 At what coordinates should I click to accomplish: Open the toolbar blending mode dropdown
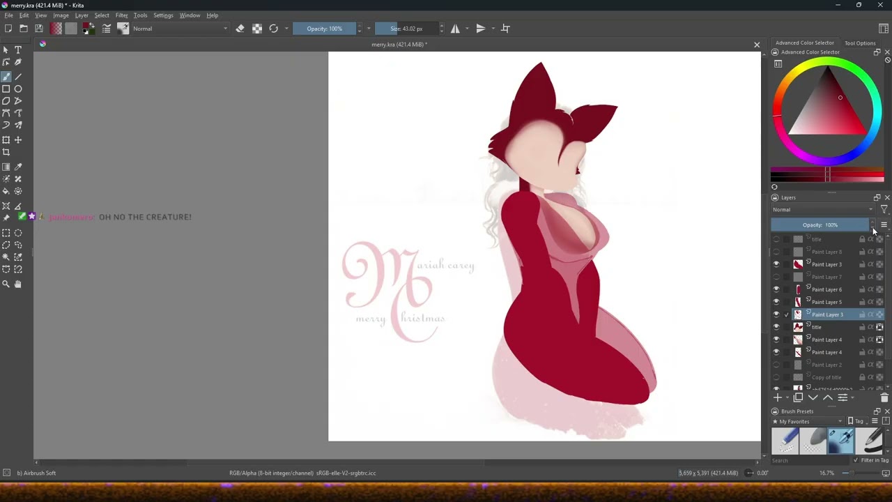coord(180,29)
